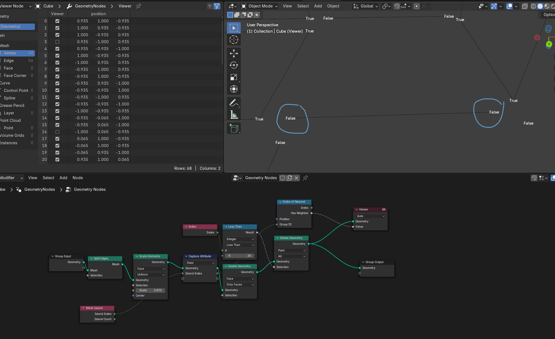Pin the node editor to current node tree
This screenshot has height=339, width=555.
pyautogui.click(x=305, y=178)
